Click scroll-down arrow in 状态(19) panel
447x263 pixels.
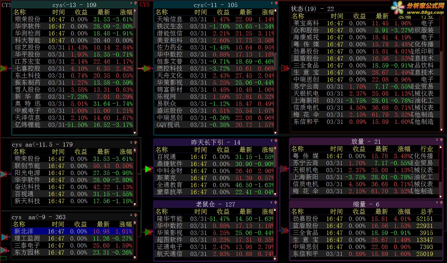[x=441, y=129]
